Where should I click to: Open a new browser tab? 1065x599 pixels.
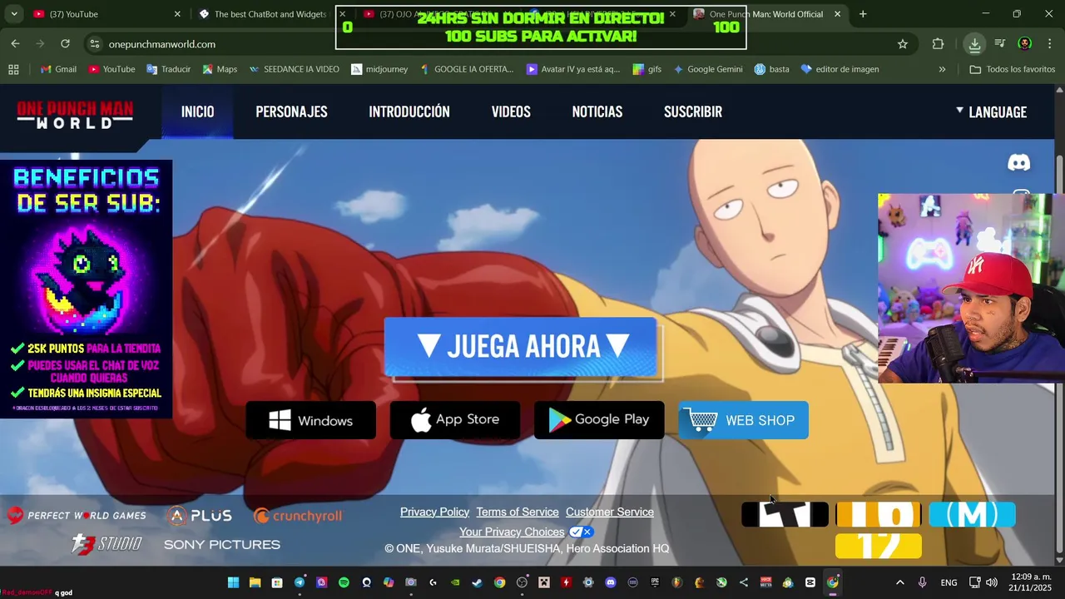(x=863, y=14)
